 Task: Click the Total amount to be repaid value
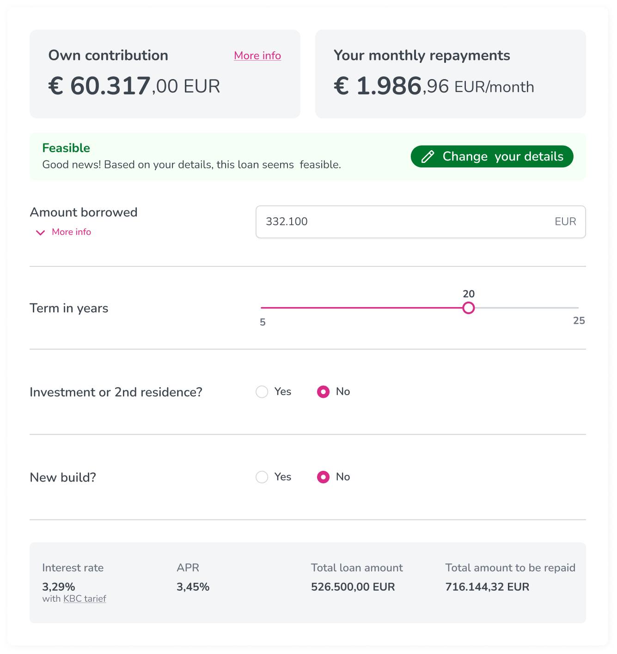[x=487, y=587]
